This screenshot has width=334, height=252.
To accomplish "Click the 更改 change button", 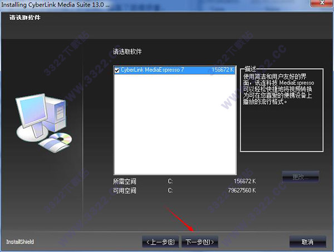I will 301,177.
